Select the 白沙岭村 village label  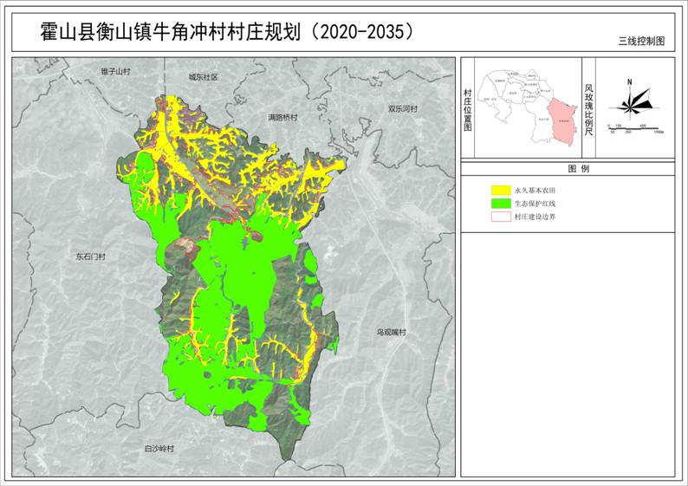point(159,449)
